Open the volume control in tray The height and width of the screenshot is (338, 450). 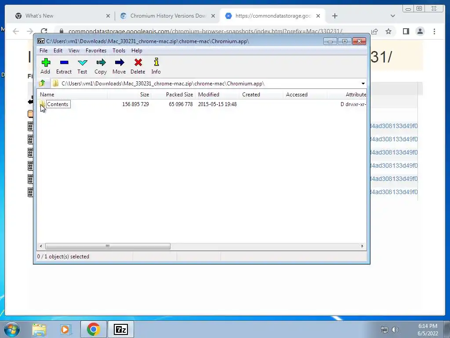pyautogui.click(x=395, y=330)
